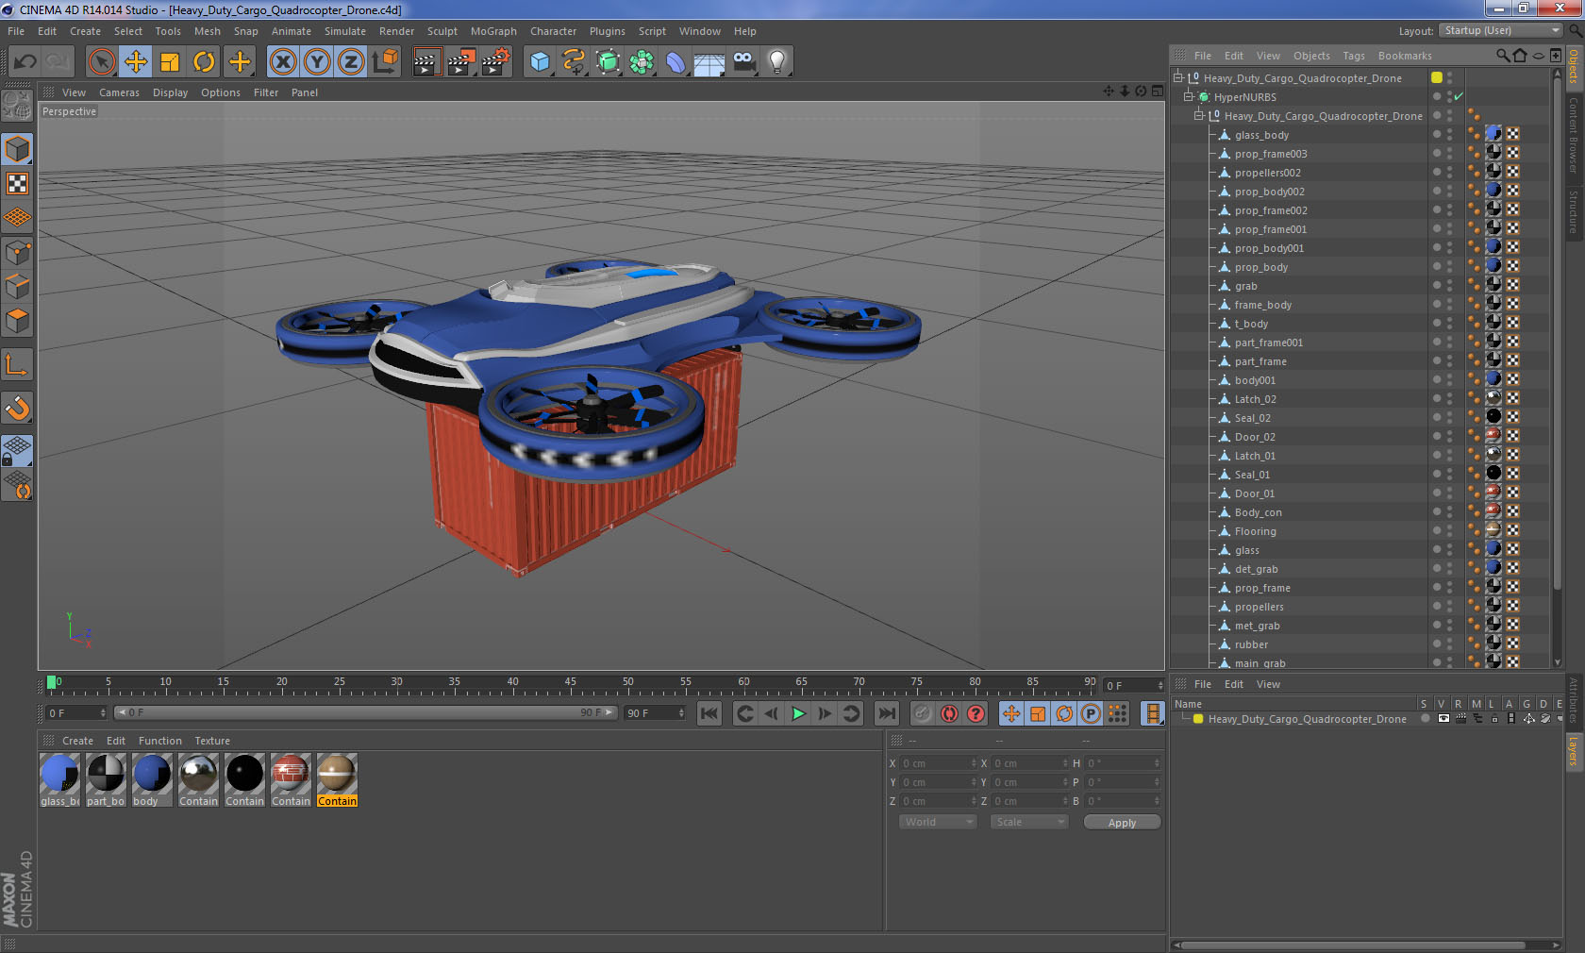1585x953 pixels.
Task: Open the viewport Cameras menu
Action: 119,92
